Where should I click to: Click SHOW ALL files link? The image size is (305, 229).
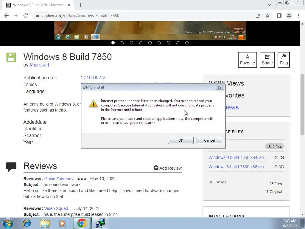coord(217,182)
